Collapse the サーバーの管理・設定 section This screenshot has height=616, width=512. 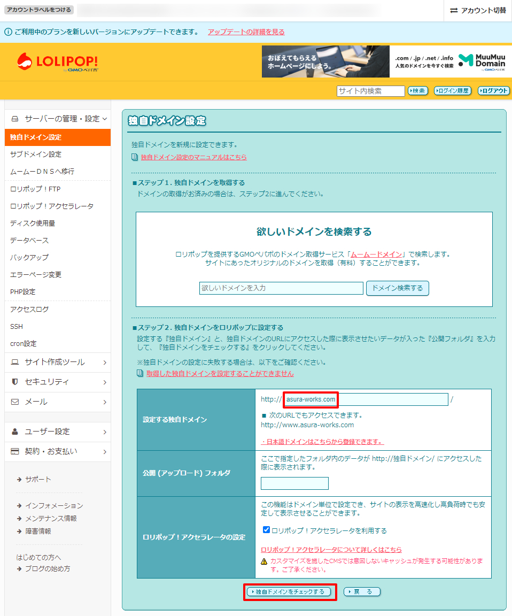point(57,120)
